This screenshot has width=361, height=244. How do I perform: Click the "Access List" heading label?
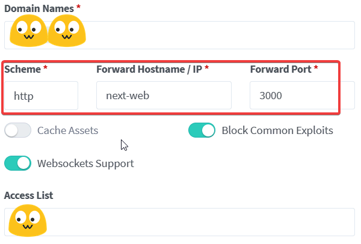pos(28,195)
